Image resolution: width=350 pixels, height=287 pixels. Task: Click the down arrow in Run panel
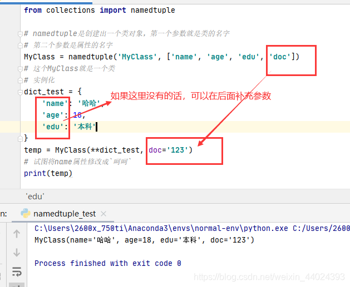point(17,253)
